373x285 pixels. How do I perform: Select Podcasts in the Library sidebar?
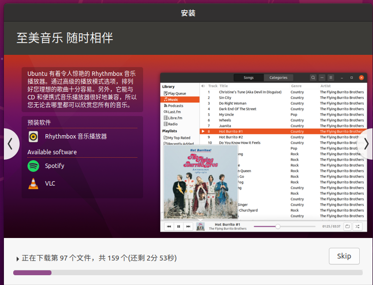(175, 106)
